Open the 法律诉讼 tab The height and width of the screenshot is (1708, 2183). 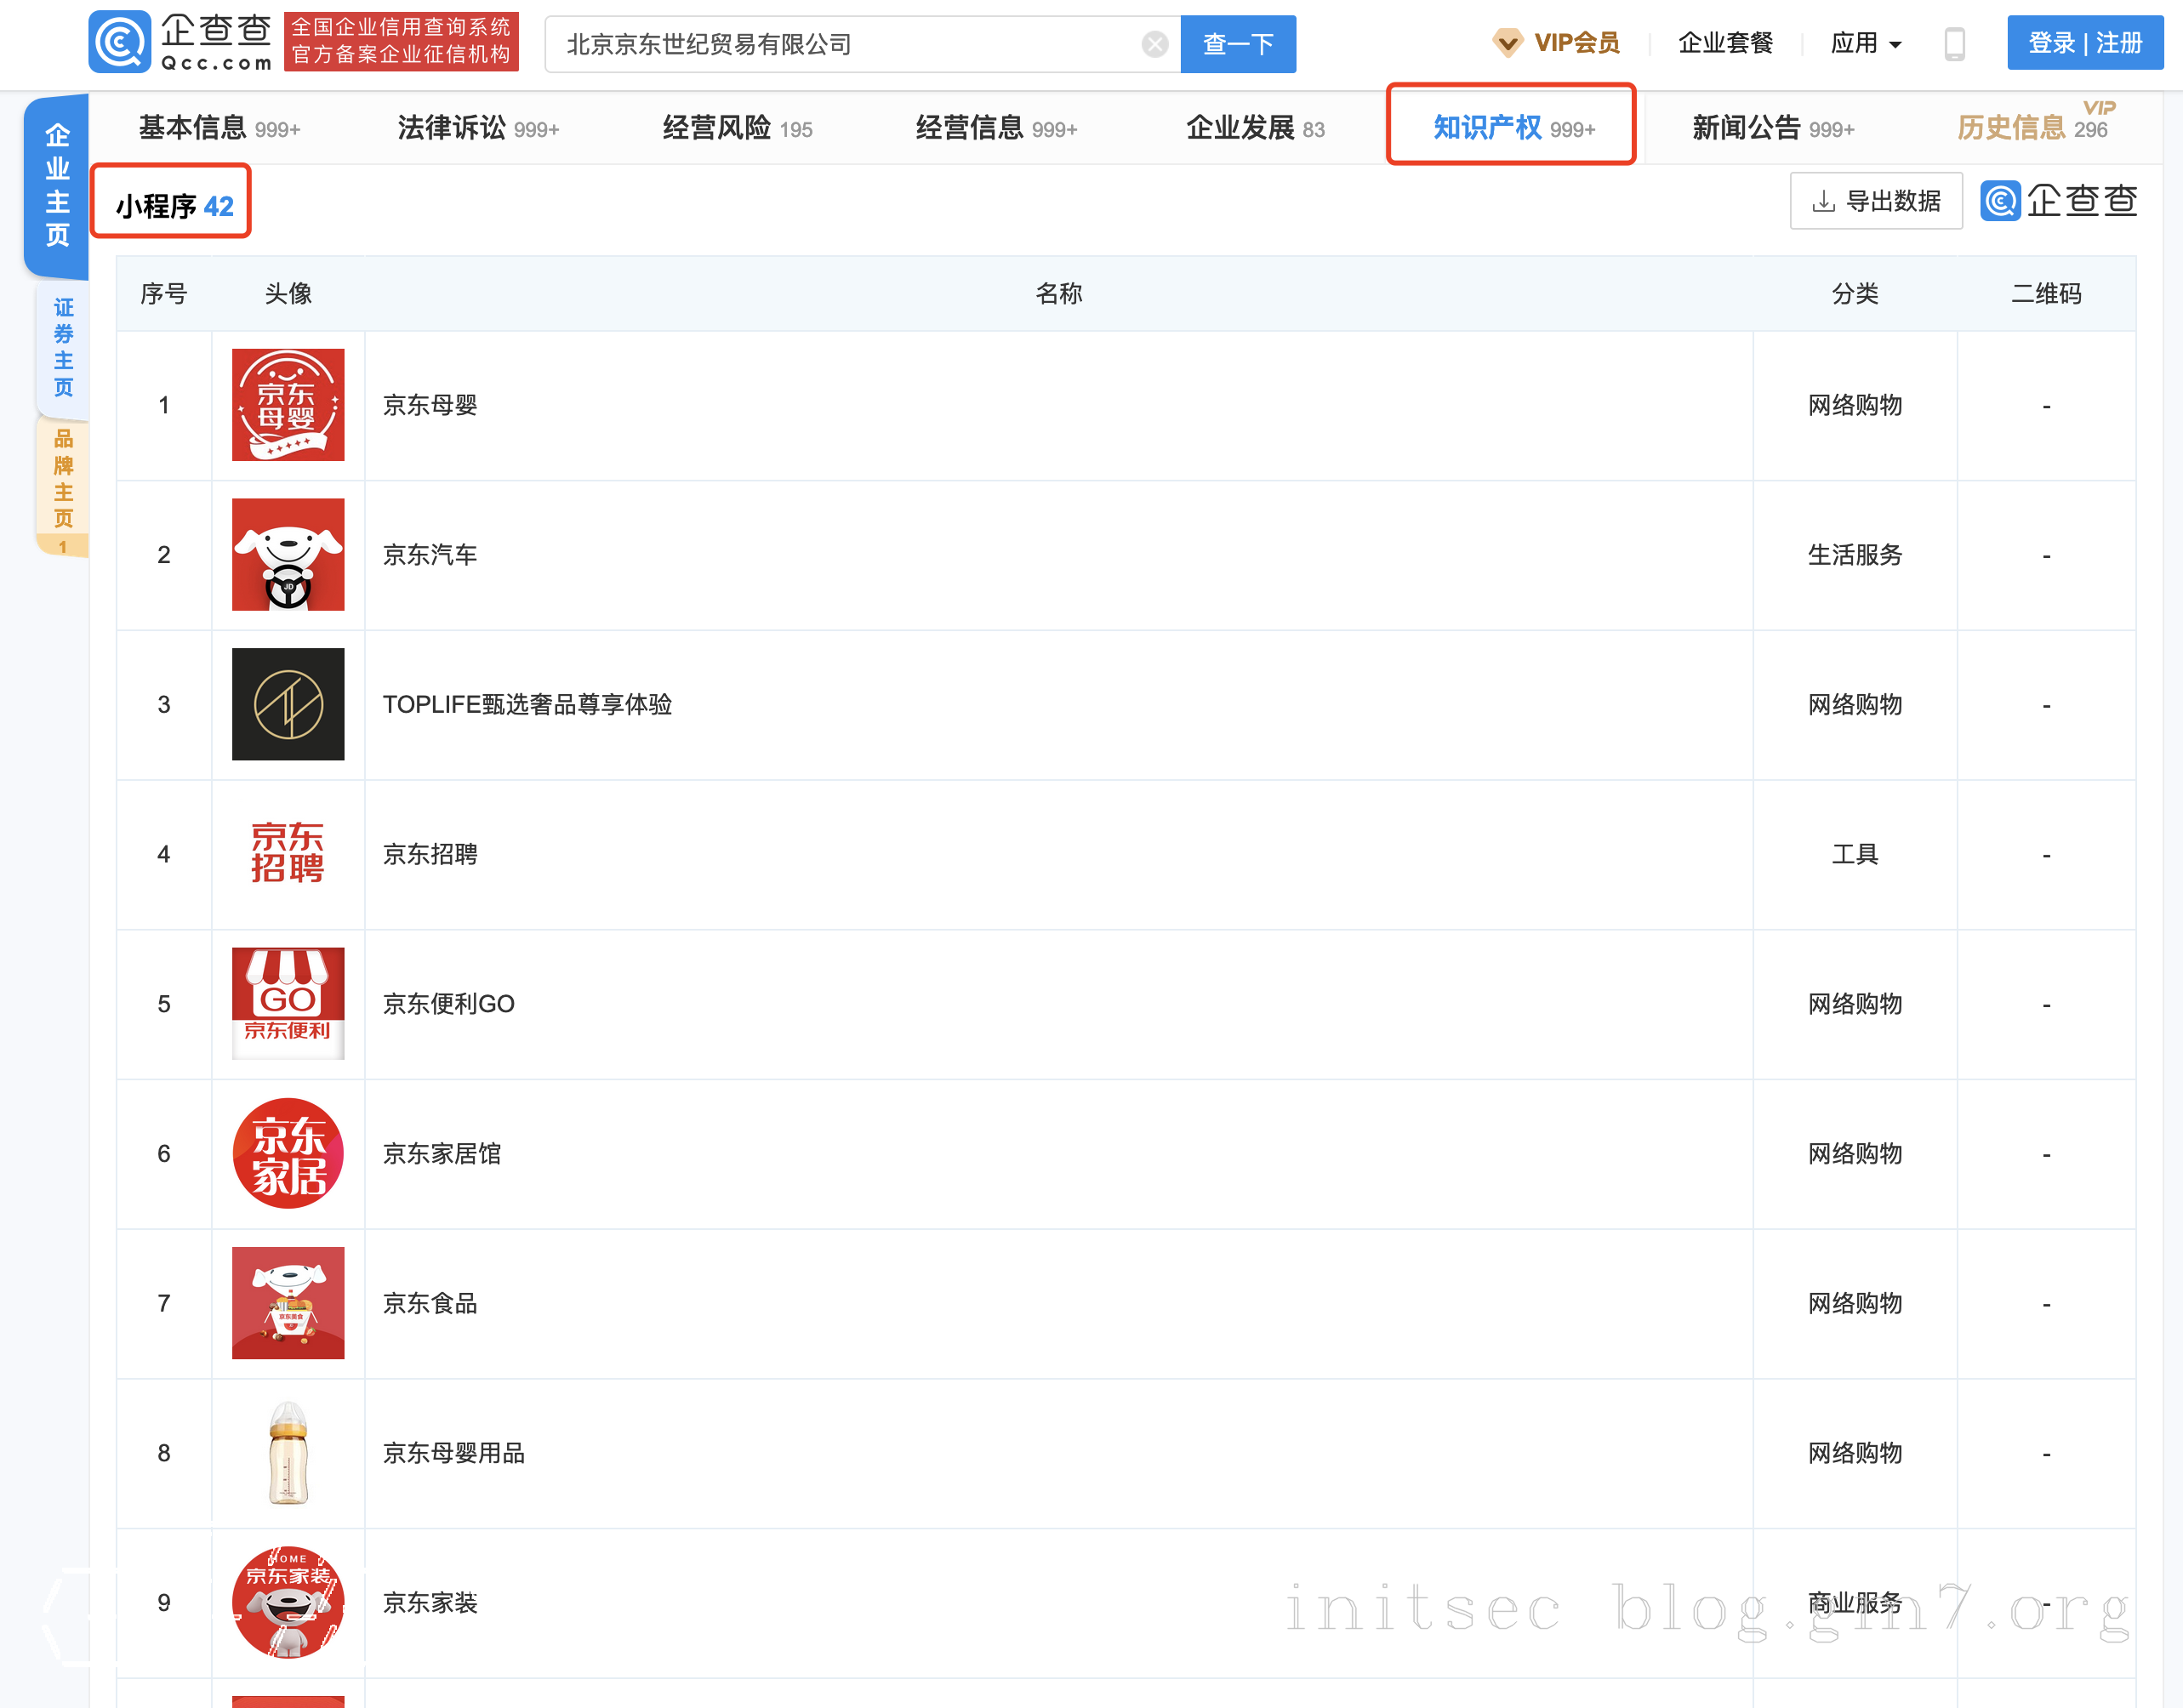(478, 128)
